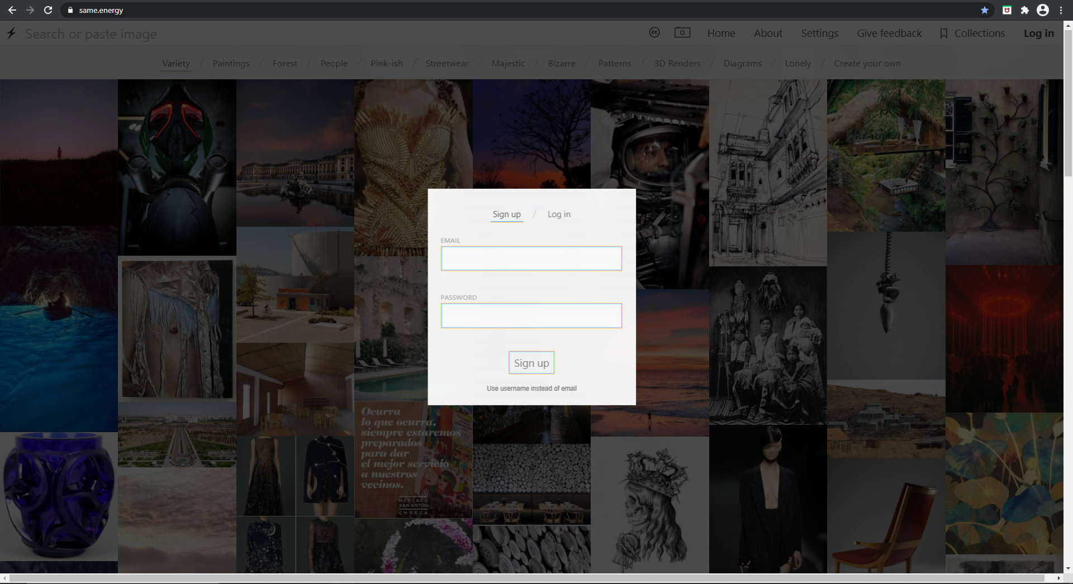
Task: Open the Give feedback link
Action: 890,33
